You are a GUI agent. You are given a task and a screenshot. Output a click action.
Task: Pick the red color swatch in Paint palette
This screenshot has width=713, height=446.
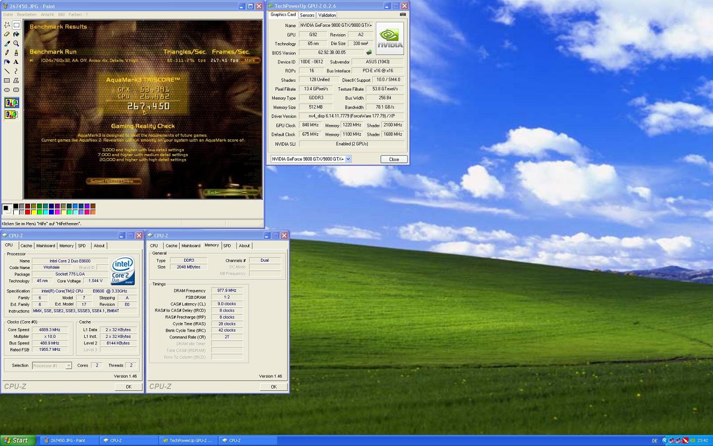tap(28, 212)
